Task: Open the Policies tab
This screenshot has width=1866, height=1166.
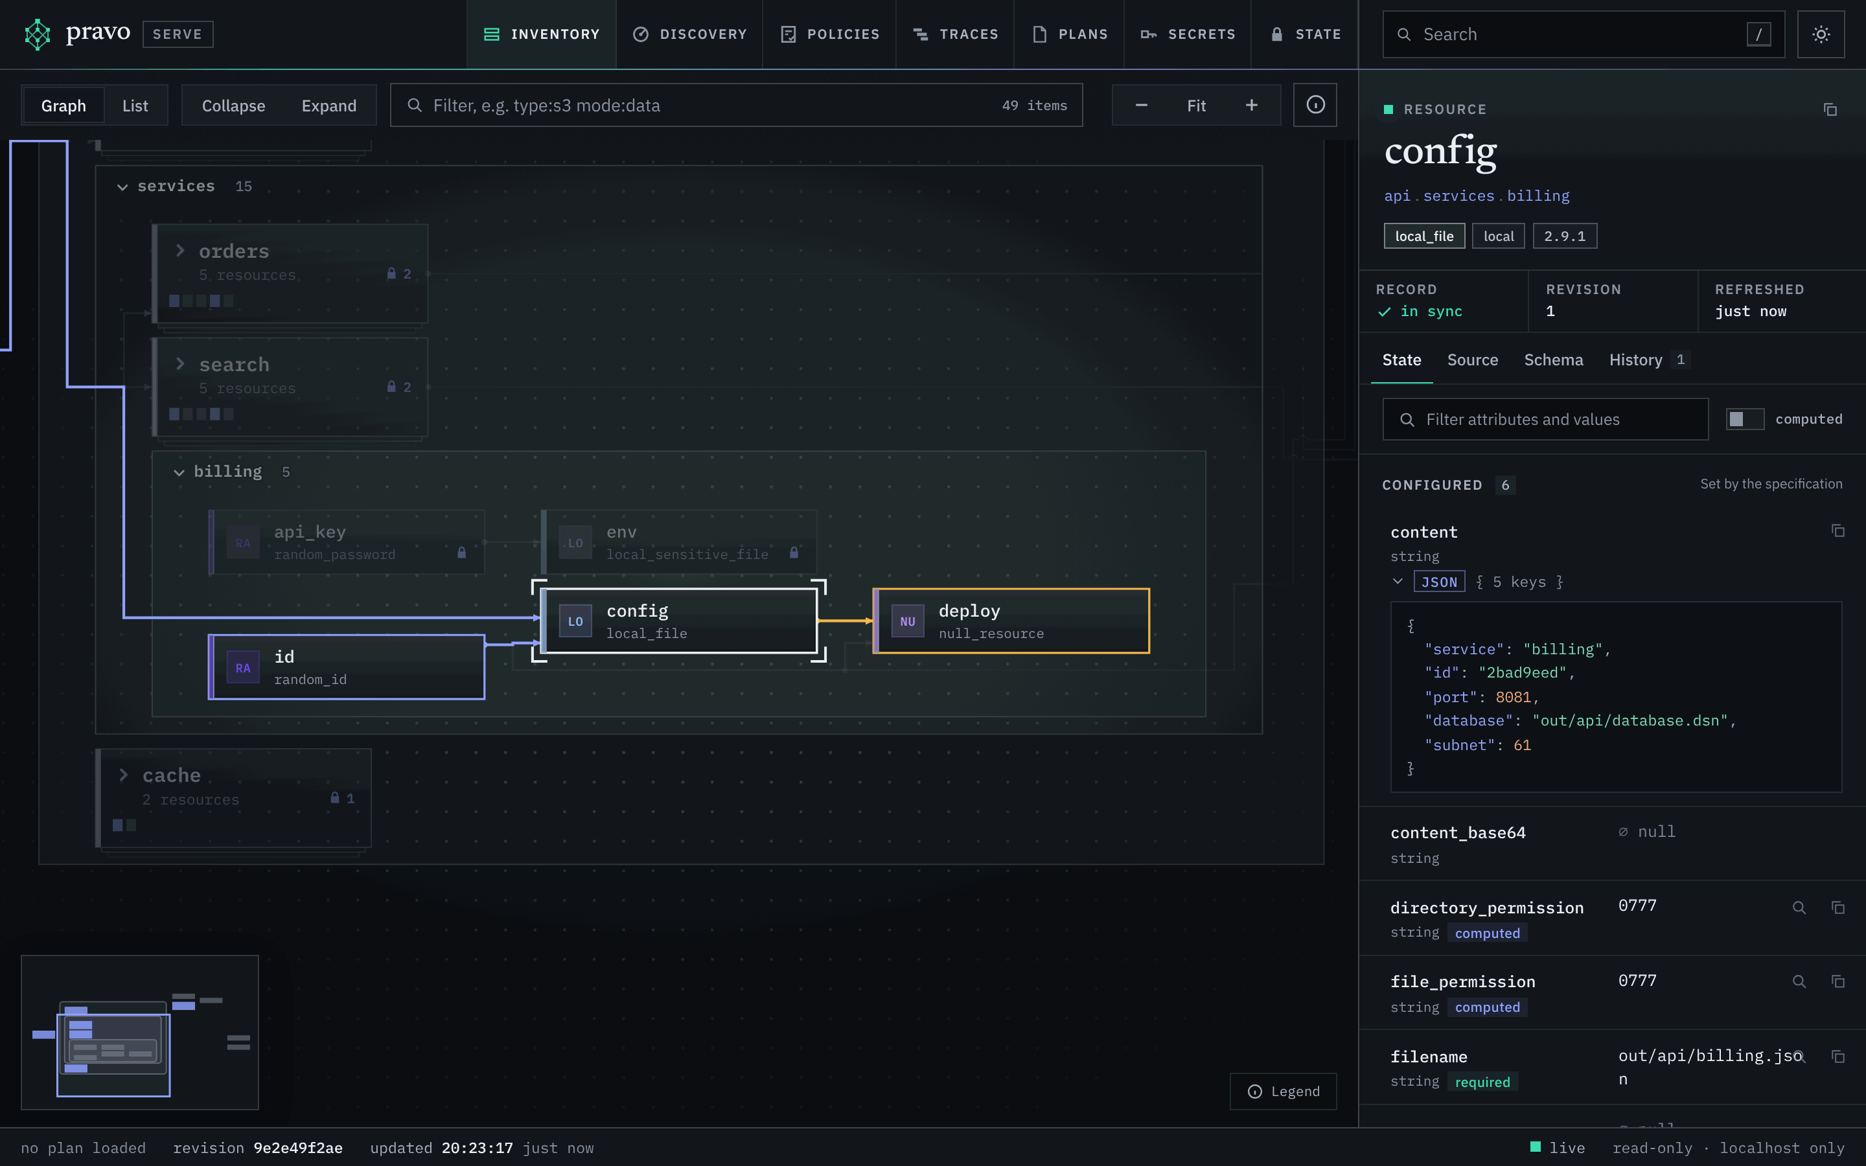Action: point(830,34)
